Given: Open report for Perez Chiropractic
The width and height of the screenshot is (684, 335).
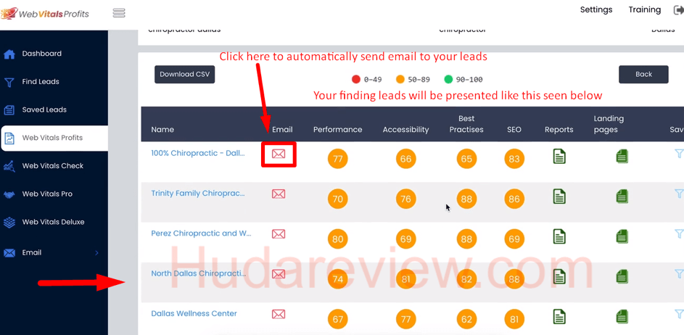Looking at the screenshot, I should pyautogui.click(x=559, y=236).
